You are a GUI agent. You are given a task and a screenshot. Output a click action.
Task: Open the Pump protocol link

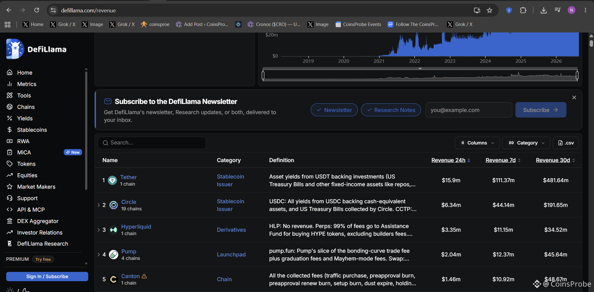tap(129, 251)
